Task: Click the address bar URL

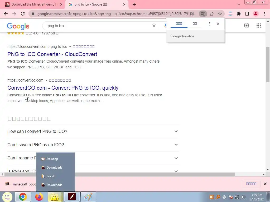Action: click(117, 14)
